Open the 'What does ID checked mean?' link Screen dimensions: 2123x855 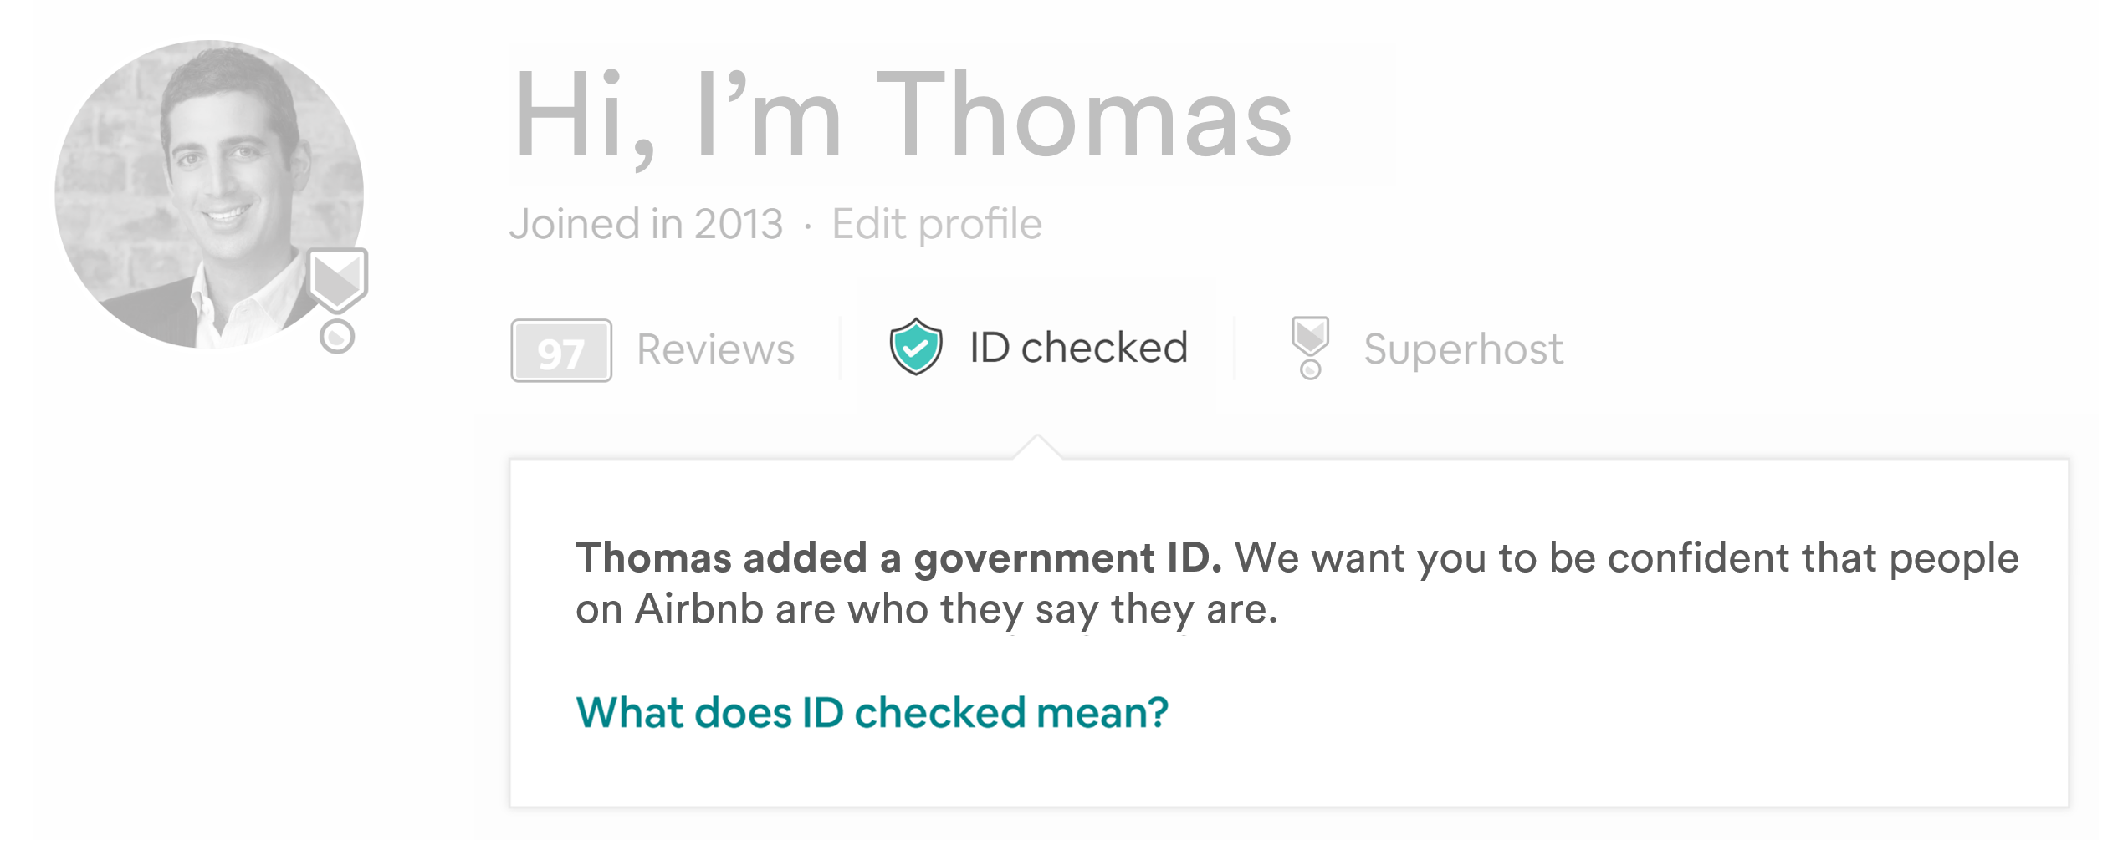pyautogui.click(x=872, y=713)
